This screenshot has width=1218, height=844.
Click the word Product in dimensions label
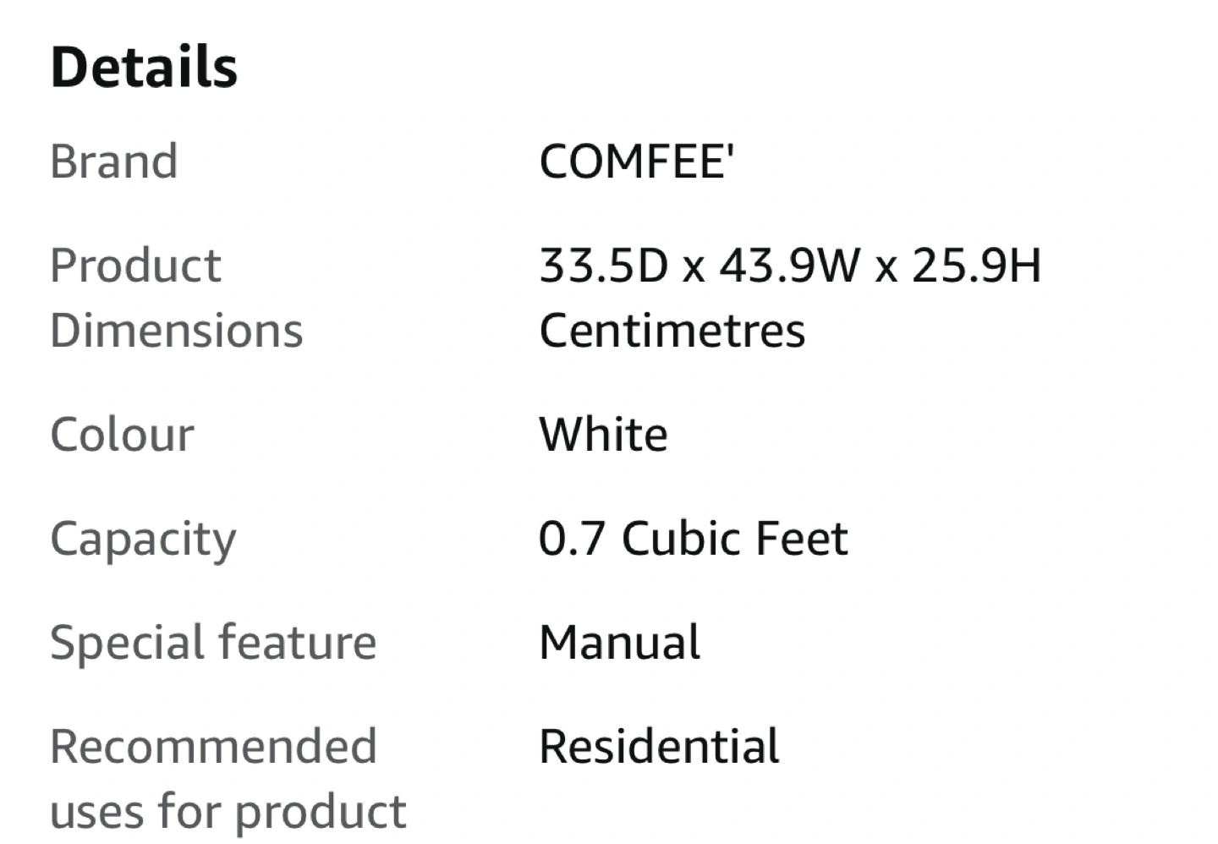[x=136, y=266]
